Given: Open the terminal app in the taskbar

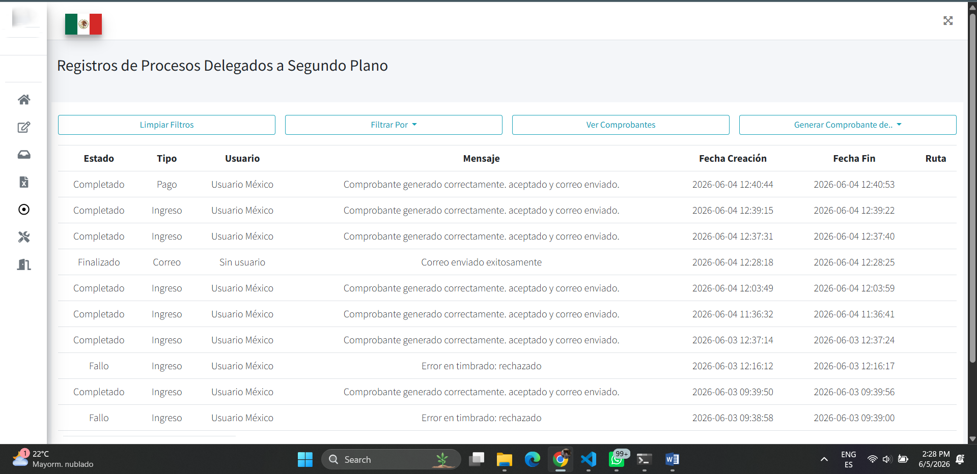Looking at the screenshot, I should tap(645, 459).
